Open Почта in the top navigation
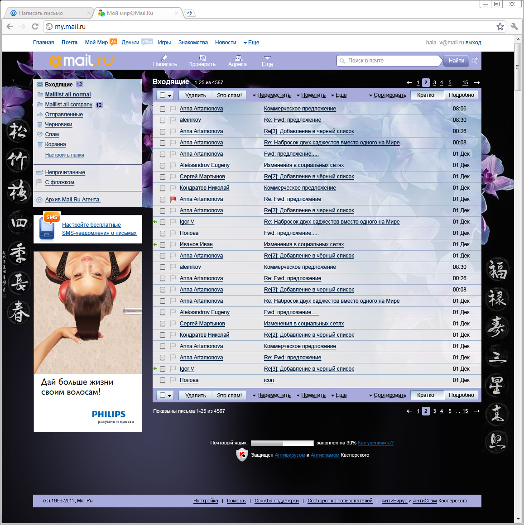Image resolution: width=524 pixels, height=525 pixels. coord(69,43)
